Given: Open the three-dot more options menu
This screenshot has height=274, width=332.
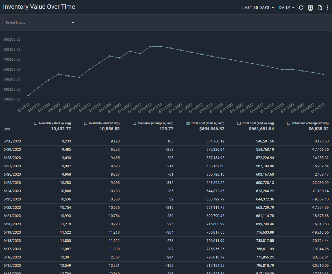Looking at the screenshot, I should pos(328,8).
